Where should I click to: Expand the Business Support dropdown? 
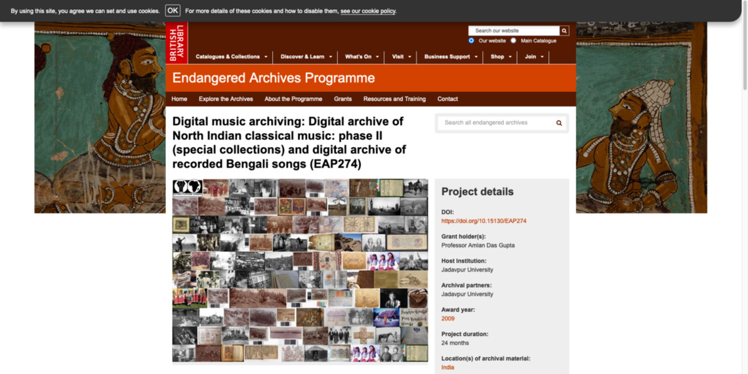(x=451, y=57)
